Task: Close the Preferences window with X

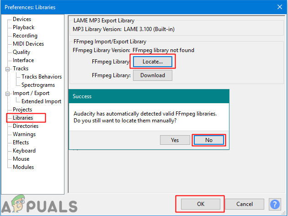Action: point(280,7)
